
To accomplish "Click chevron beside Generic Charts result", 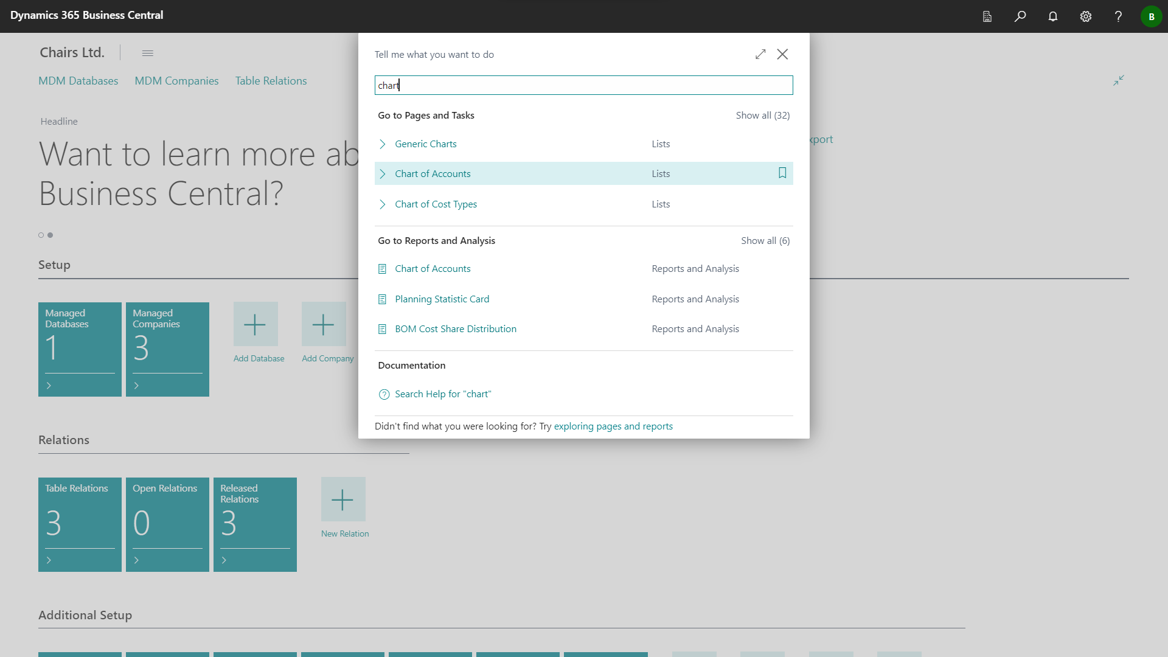I will point(383,144).
